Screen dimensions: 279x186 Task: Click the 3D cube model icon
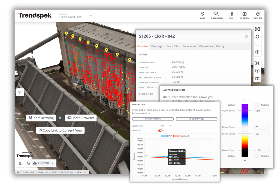coord(257,71)
